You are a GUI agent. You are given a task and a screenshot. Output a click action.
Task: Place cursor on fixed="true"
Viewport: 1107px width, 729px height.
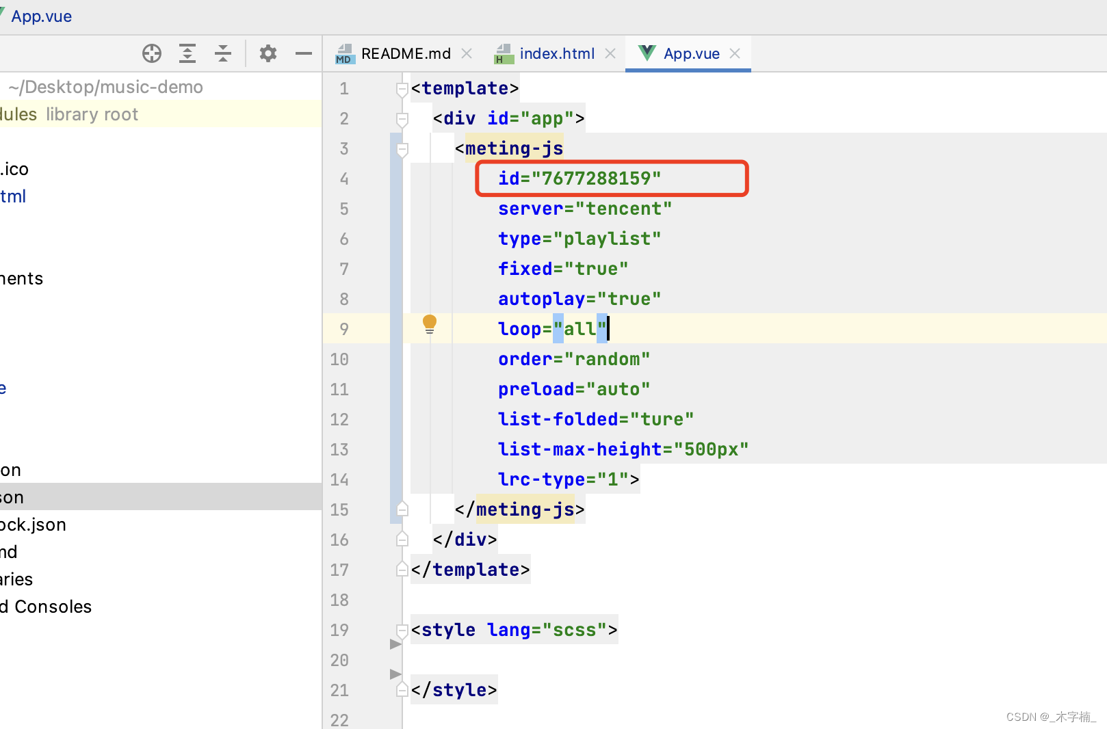tap(563, 269)
